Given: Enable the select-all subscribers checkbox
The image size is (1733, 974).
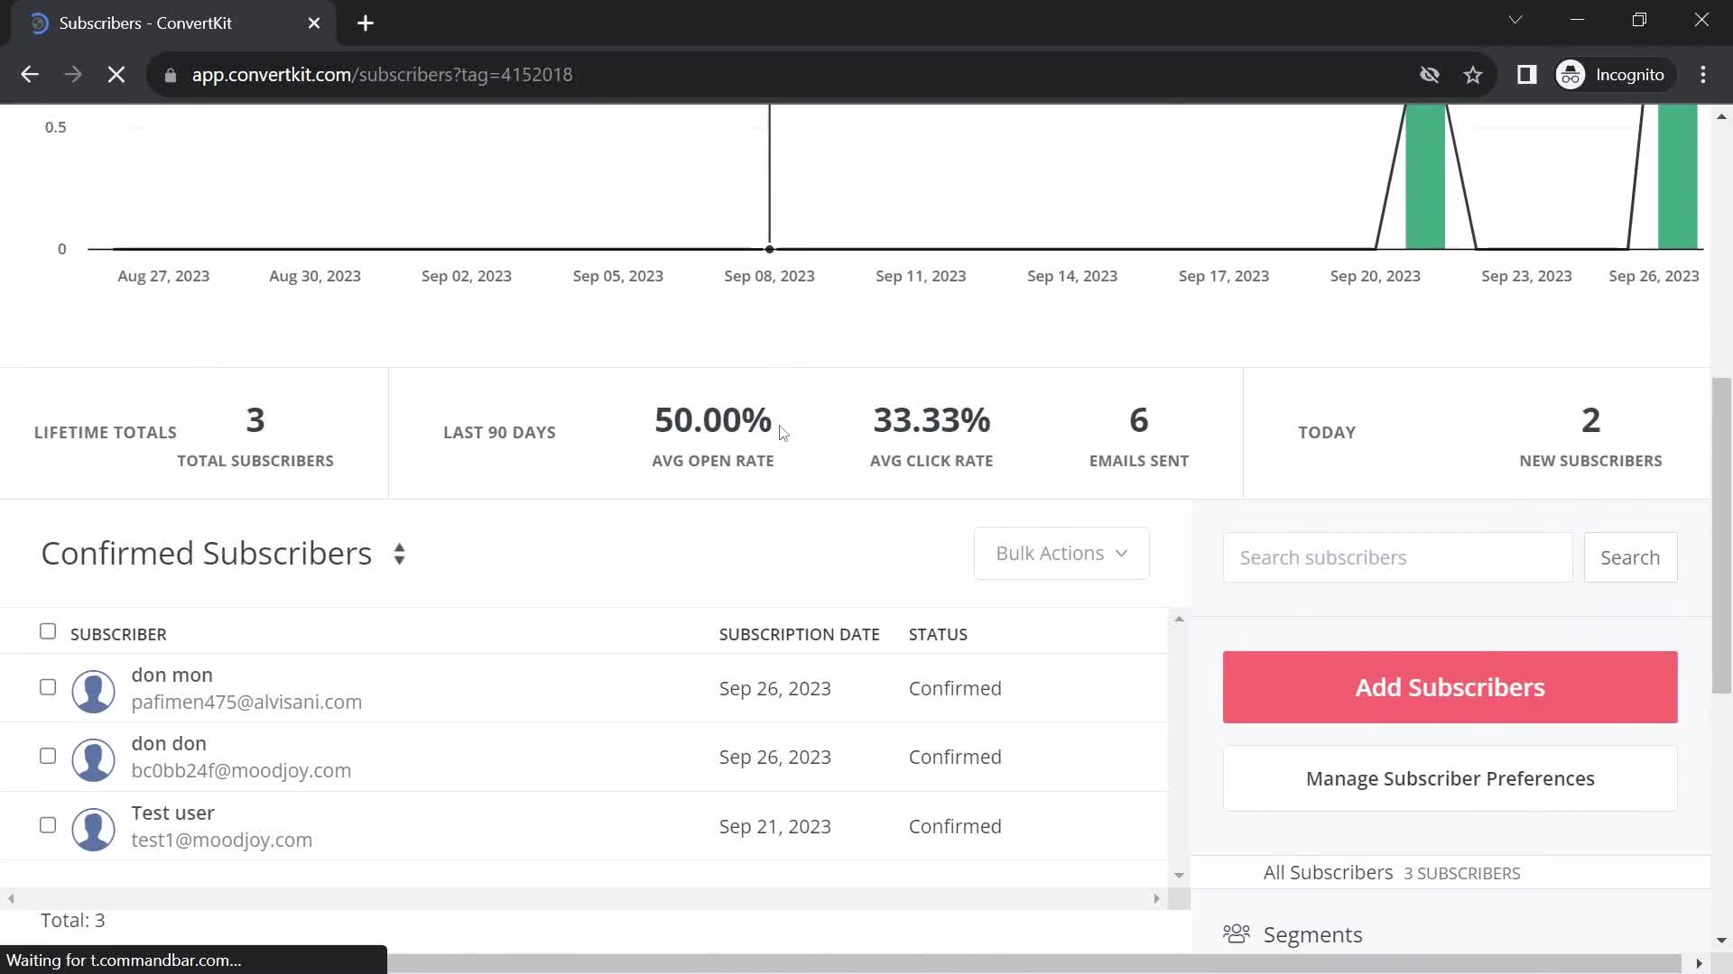Looking at the screenshot, I should [48, 631].
